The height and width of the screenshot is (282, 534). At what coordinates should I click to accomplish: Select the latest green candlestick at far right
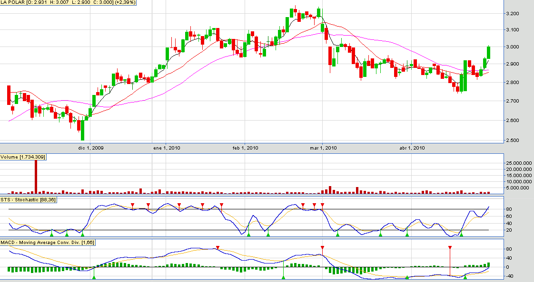[x=488, y=52]
